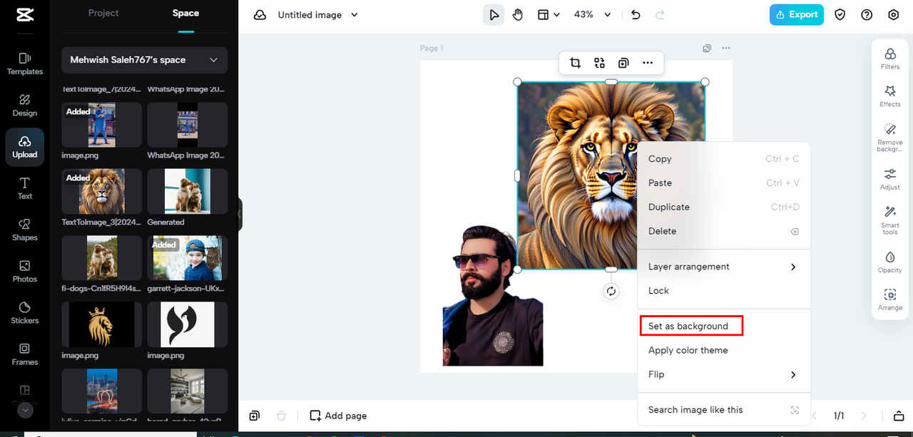Select the Generated puppies thumbnail
The image size is (913, 437).
click(188, 191)
